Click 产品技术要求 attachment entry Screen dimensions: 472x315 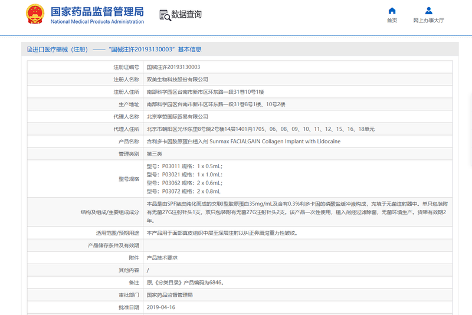tap(162, 258)
